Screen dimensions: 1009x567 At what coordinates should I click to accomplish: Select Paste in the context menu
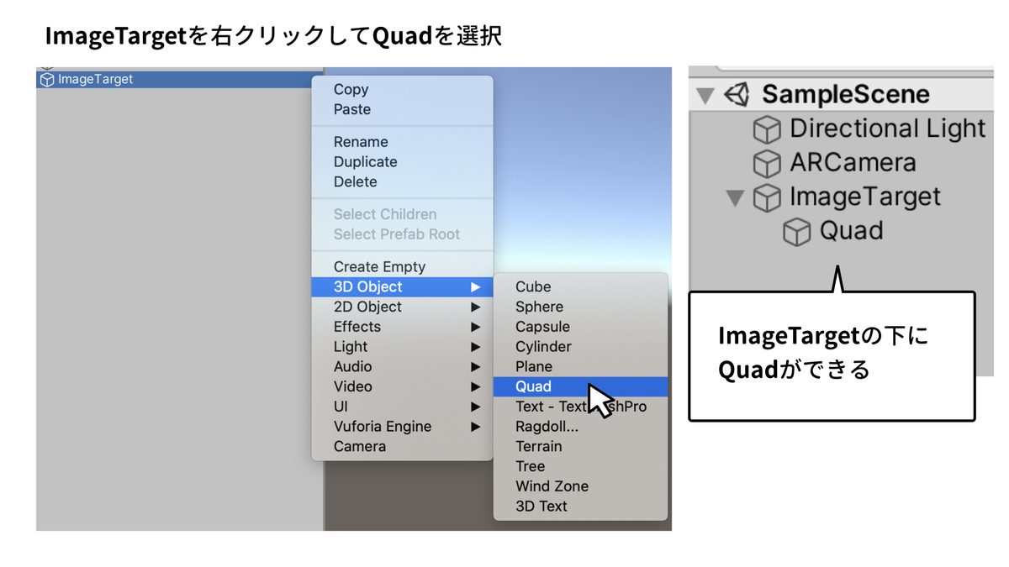(351, 109)
